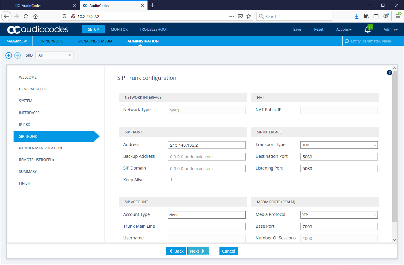The image size is (404, 265).
Task: Open the TROUBLESHOOT tab
Action: tap(154, 30)
